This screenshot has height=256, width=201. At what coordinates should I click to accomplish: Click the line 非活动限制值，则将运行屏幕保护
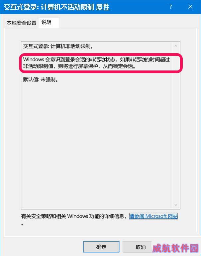tap(79, 66)
